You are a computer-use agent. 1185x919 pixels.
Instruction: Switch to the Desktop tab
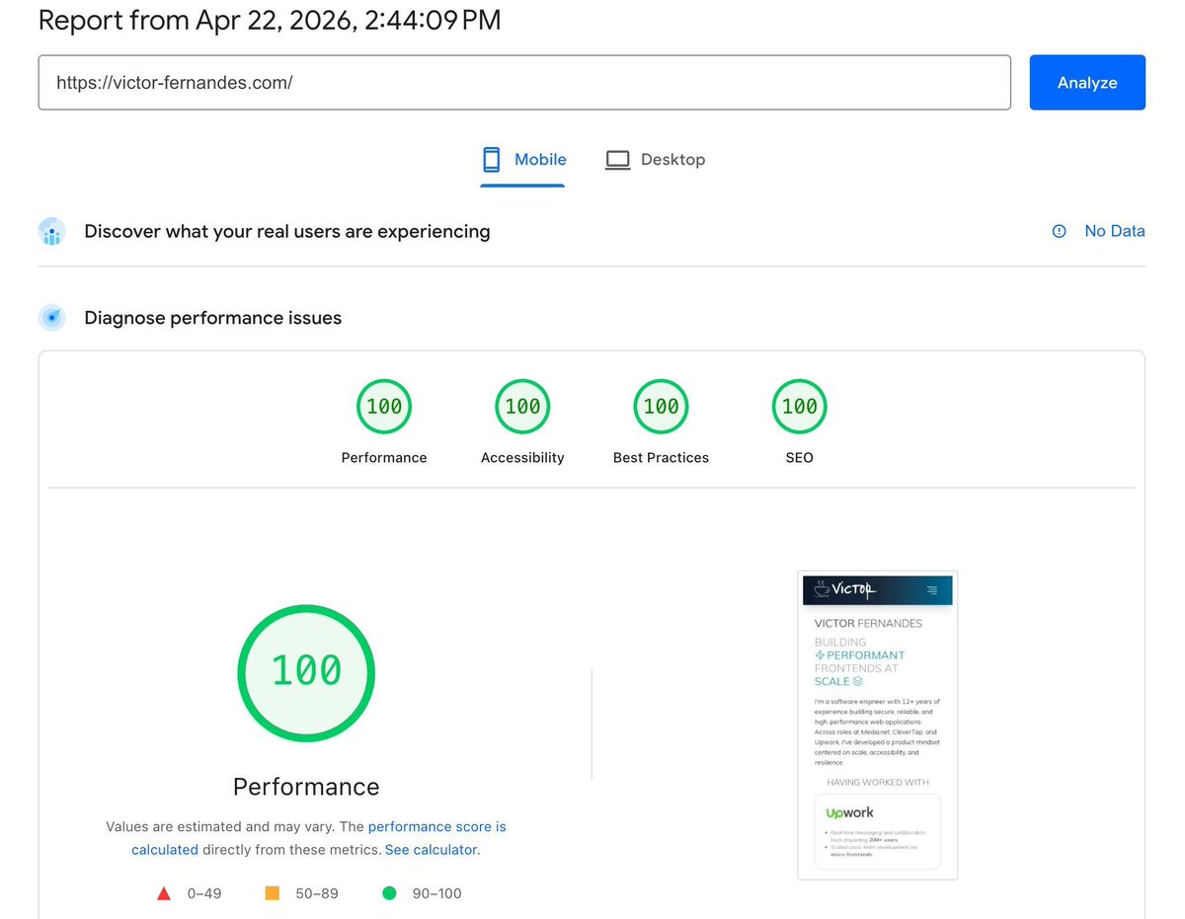click(x=656, y=160)
